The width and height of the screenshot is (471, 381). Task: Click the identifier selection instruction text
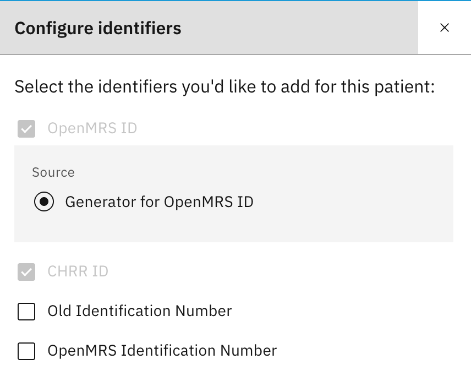point(224,87)
